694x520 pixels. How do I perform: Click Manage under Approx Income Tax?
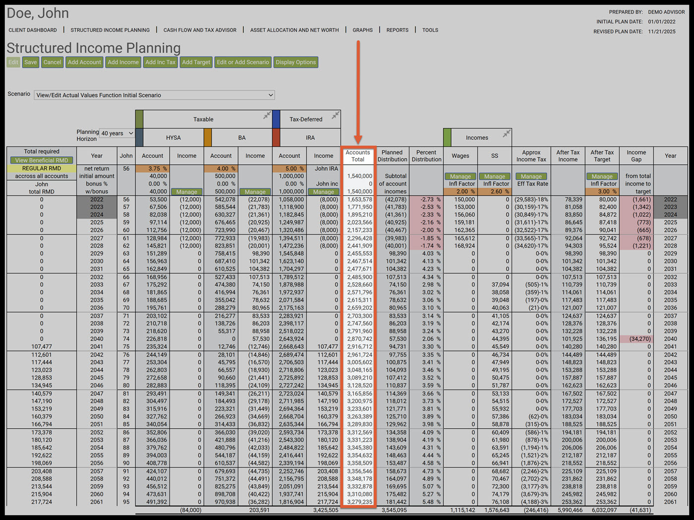[531, 177]
